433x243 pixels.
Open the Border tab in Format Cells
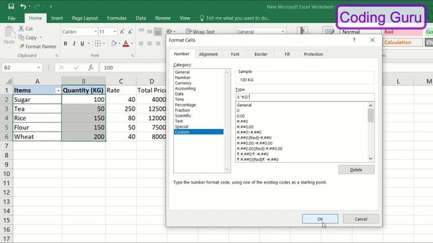click(x=260, y=54)
